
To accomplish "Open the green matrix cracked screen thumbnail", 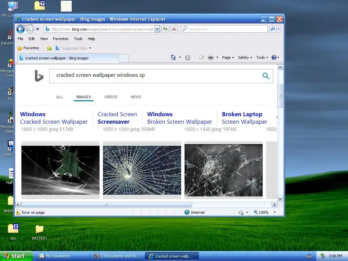I will [x=60, y=170].
